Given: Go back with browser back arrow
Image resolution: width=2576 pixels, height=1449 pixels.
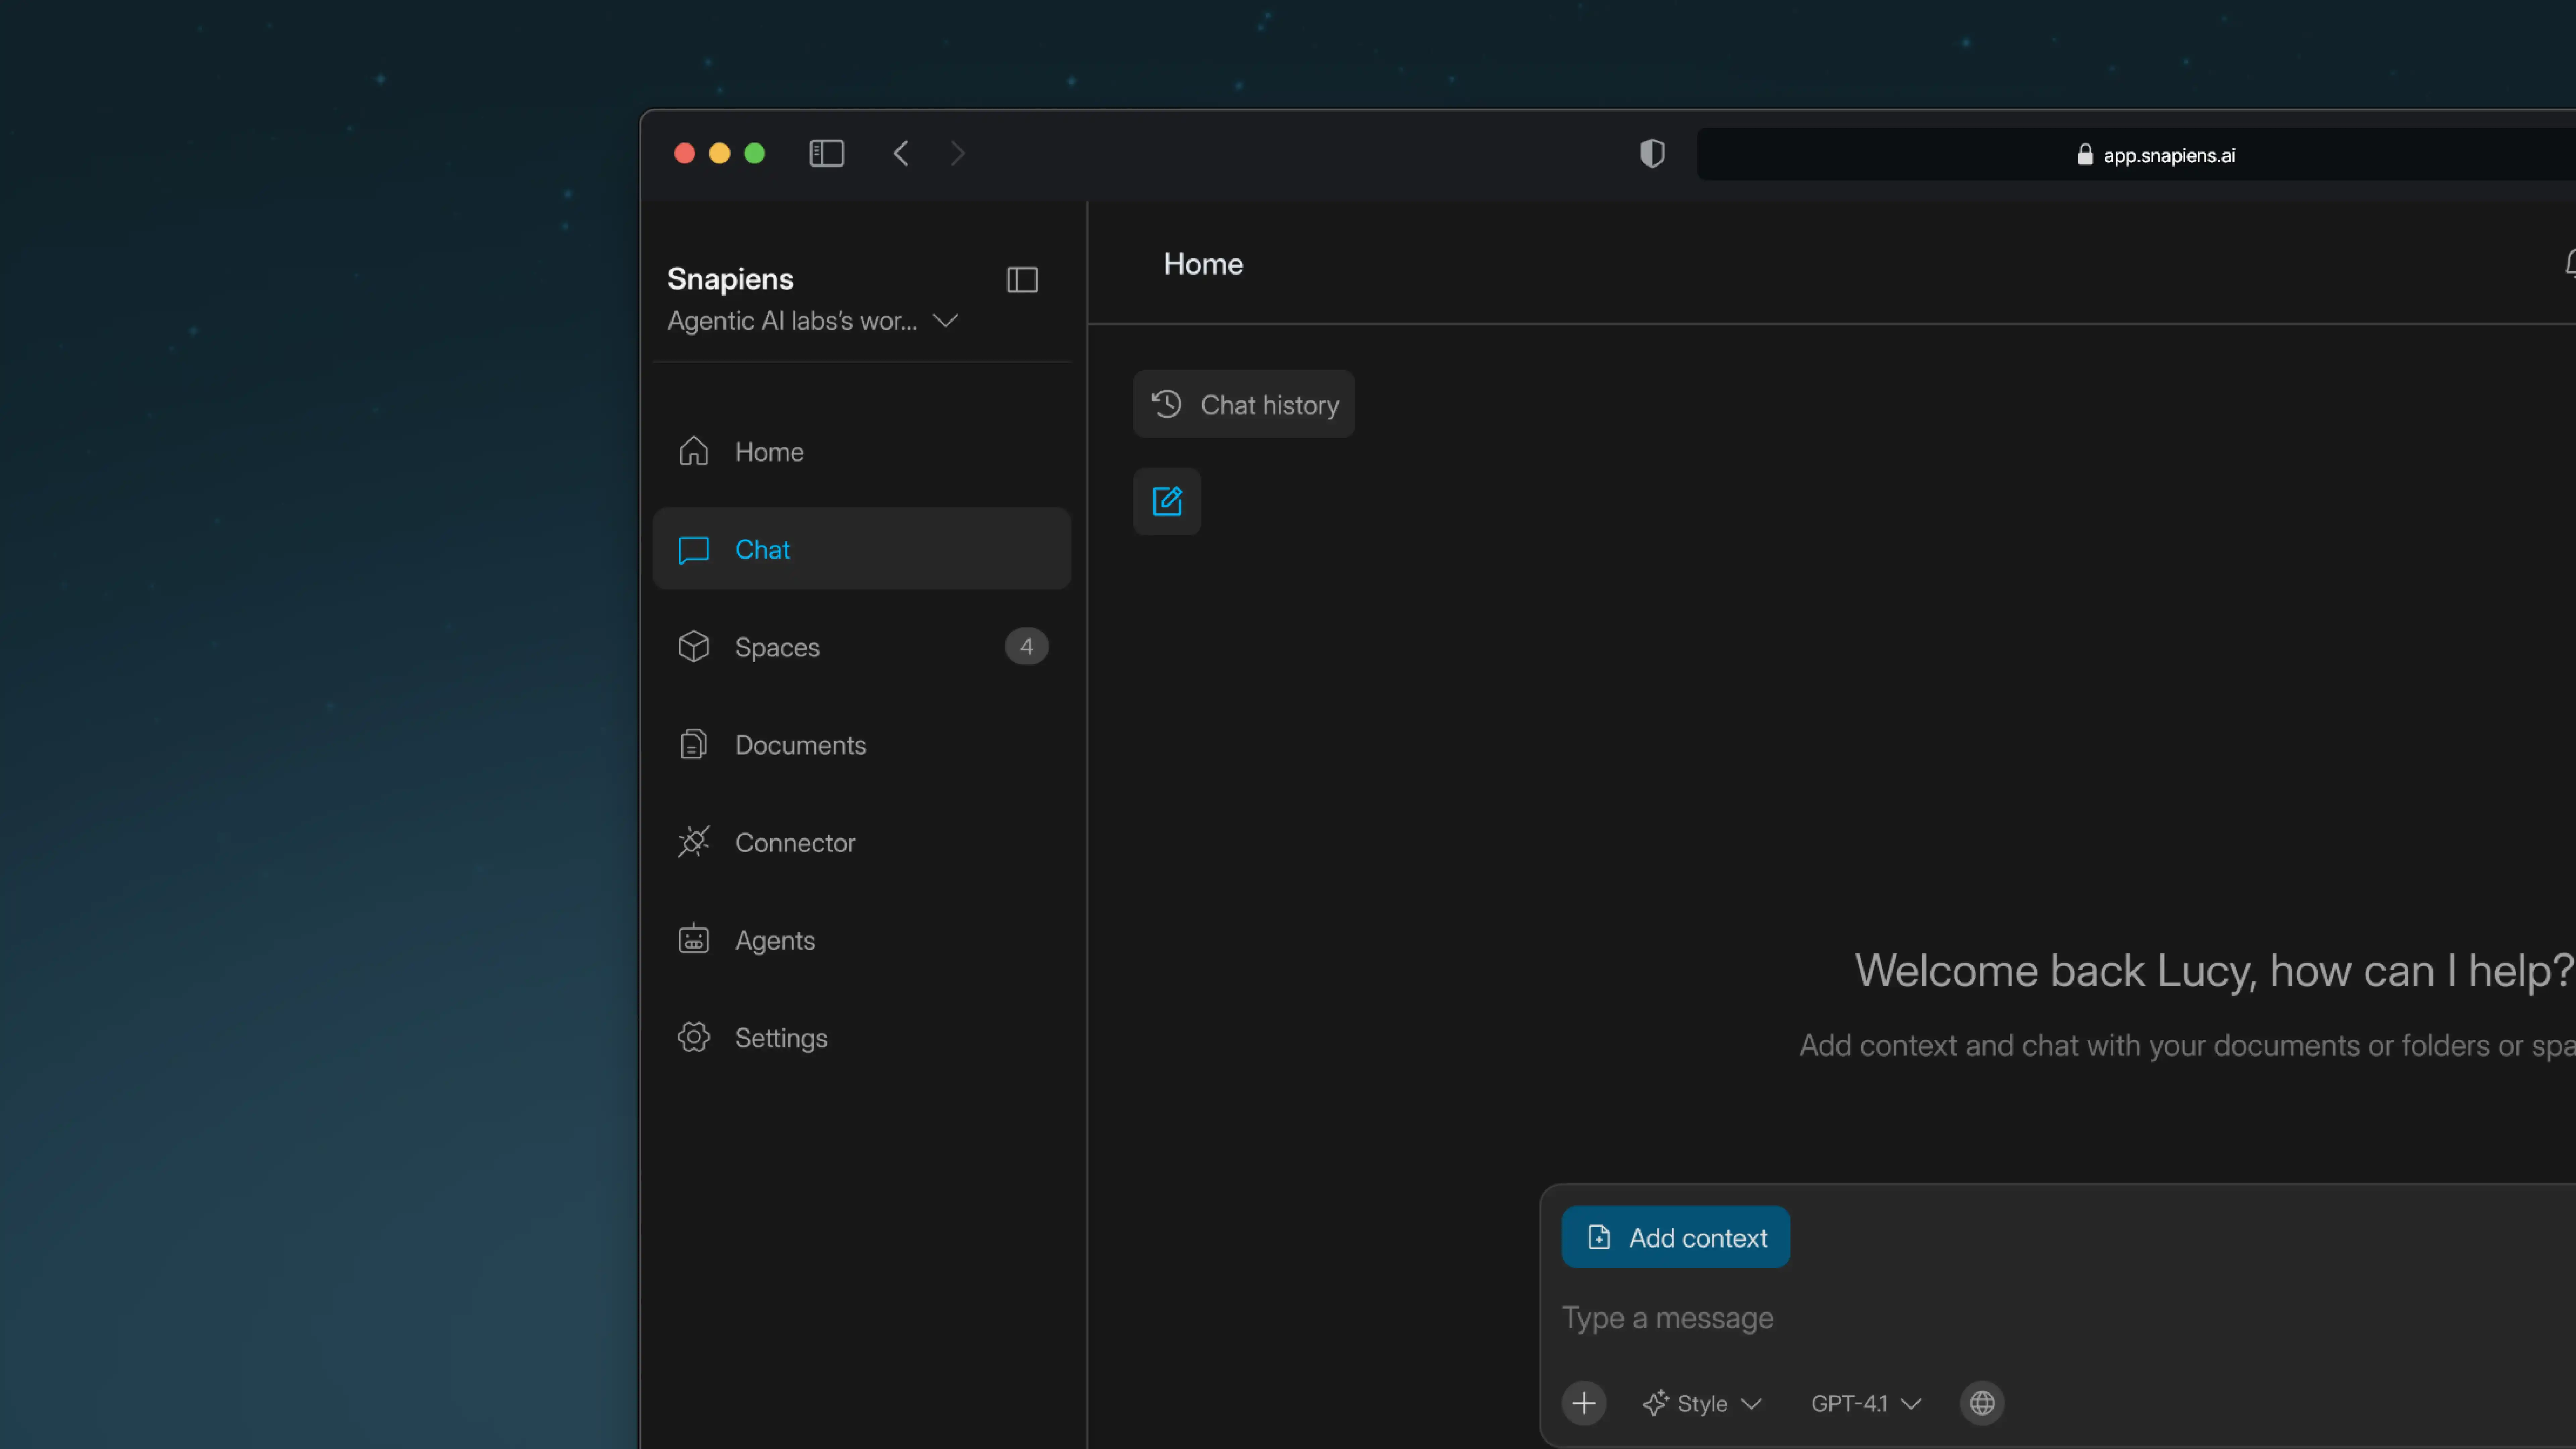Looking at the screenshot, I should coord(900,153).
